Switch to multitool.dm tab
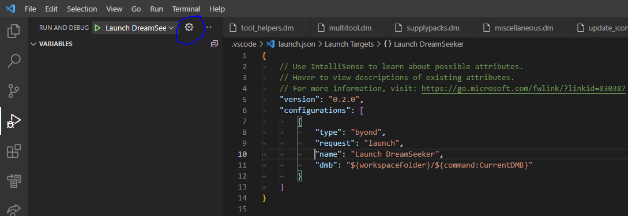 pyautogui.click(x=349, y=28)
